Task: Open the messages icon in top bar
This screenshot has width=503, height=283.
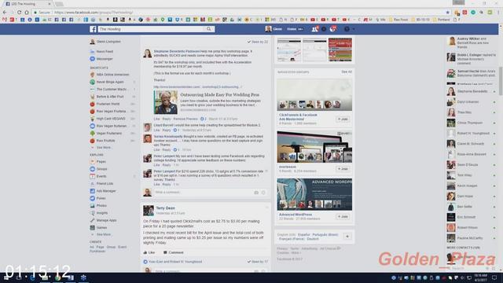Action: 324,29
